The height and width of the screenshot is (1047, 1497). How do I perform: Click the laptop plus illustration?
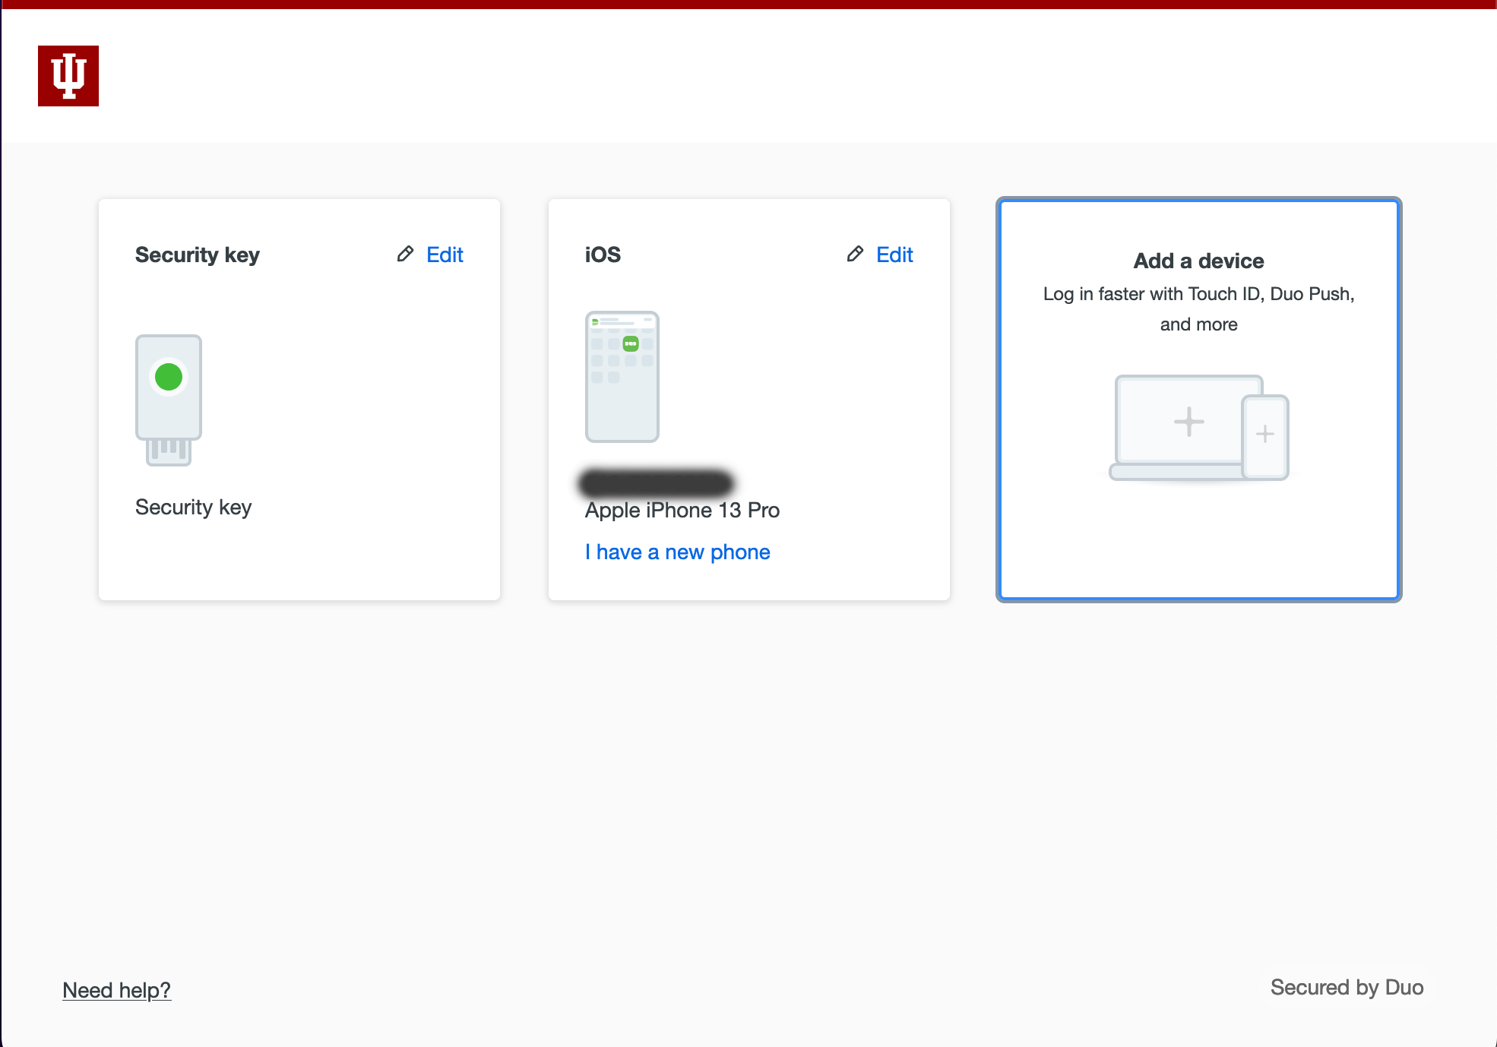pos(1188,422)
